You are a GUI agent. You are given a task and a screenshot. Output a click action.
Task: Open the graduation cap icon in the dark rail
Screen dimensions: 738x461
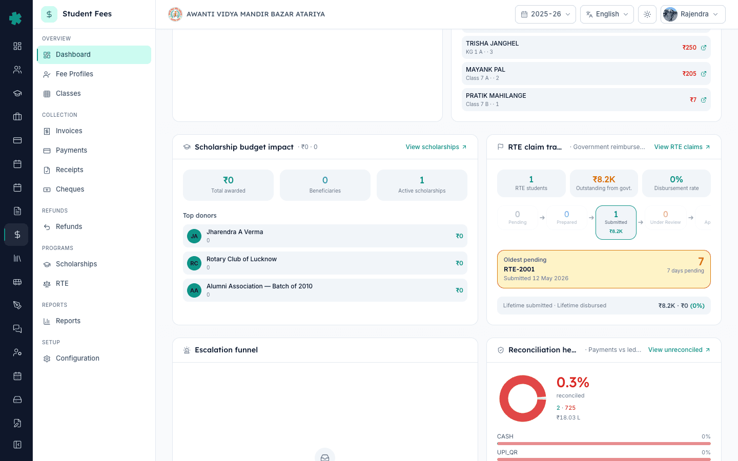(x=17, y=93)
